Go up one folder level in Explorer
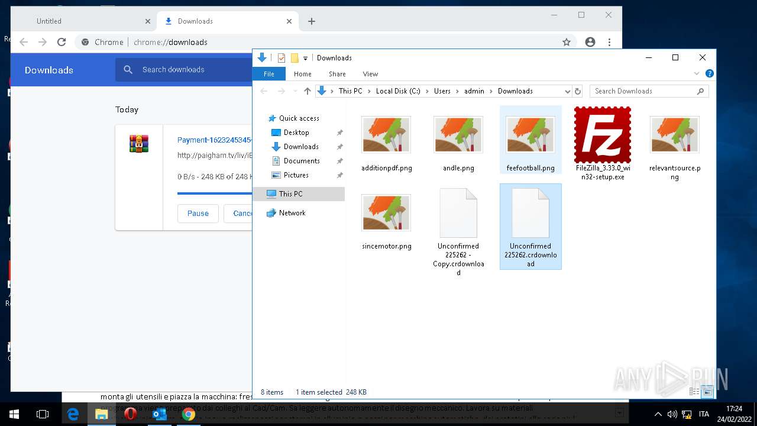757x426 pixels. (x=307, y=91)
